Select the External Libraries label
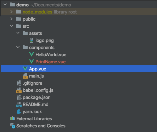The height and width of the screenshot is (132, 157). point(34,119)
